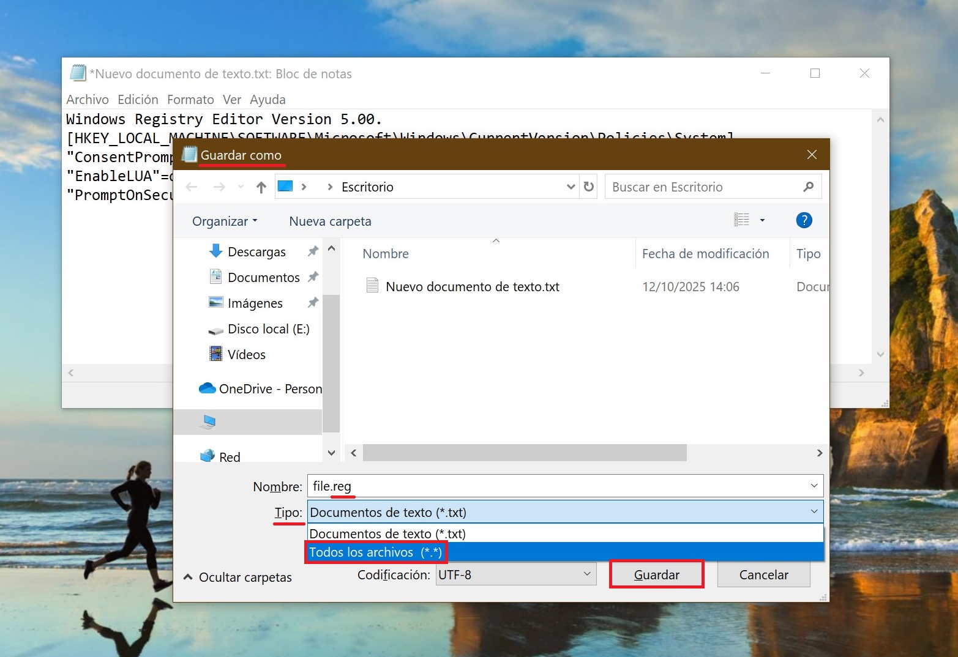Click the horizontal scrollbar in file list

click(x=524, y=453)
